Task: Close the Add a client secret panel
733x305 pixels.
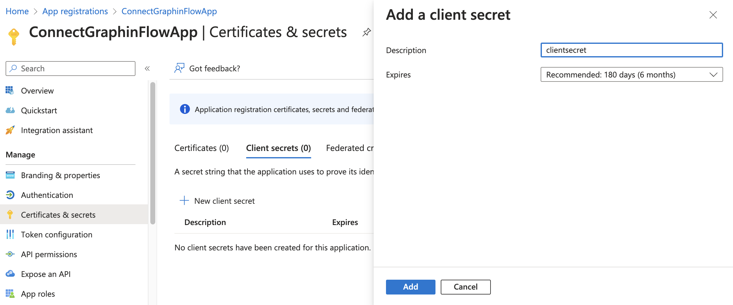Action: click(x=713, y=15)
